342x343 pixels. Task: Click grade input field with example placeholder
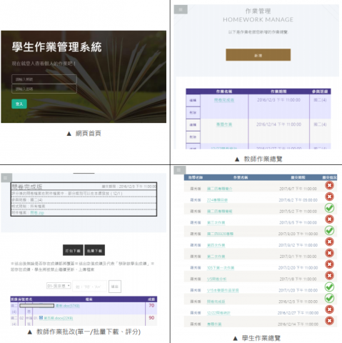90,287
